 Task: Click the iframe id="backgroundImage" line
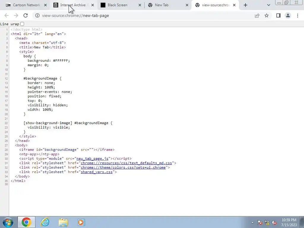click(67, 150)
